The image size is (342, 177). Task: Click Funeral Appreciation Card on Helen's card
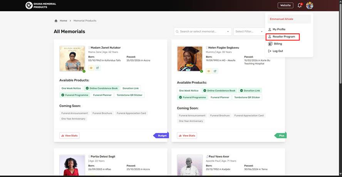(249, 116)
